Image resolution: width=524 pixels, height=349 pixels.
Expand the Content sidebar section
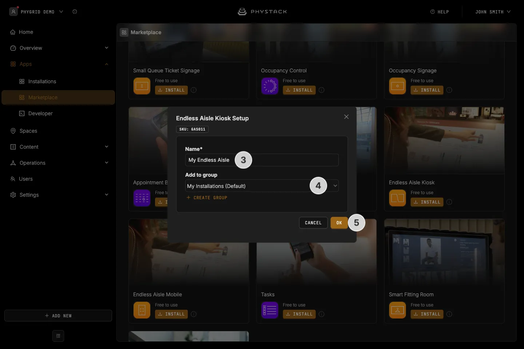(58, 147)
